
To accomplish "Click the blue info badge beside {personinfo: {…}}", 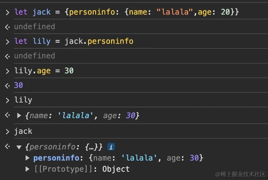I will click(x=111, y=147).
